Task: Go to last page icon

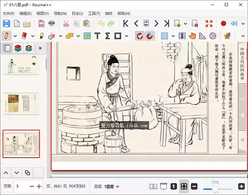Action: pos(166,23)
